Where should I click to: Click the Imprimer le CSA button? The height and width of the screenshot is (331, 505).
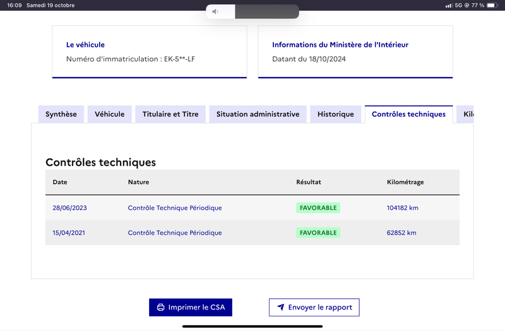coord(191,307)
